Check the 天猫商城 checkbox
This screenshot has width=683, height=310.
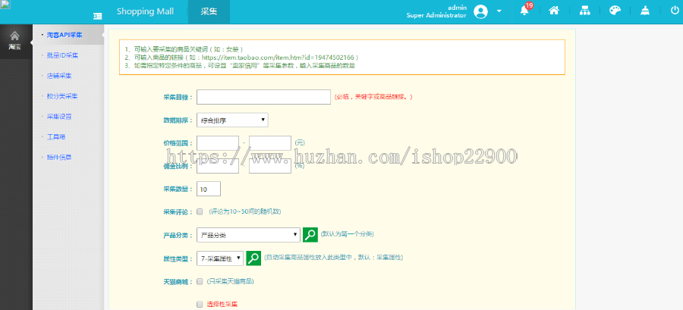click(200, 281)
